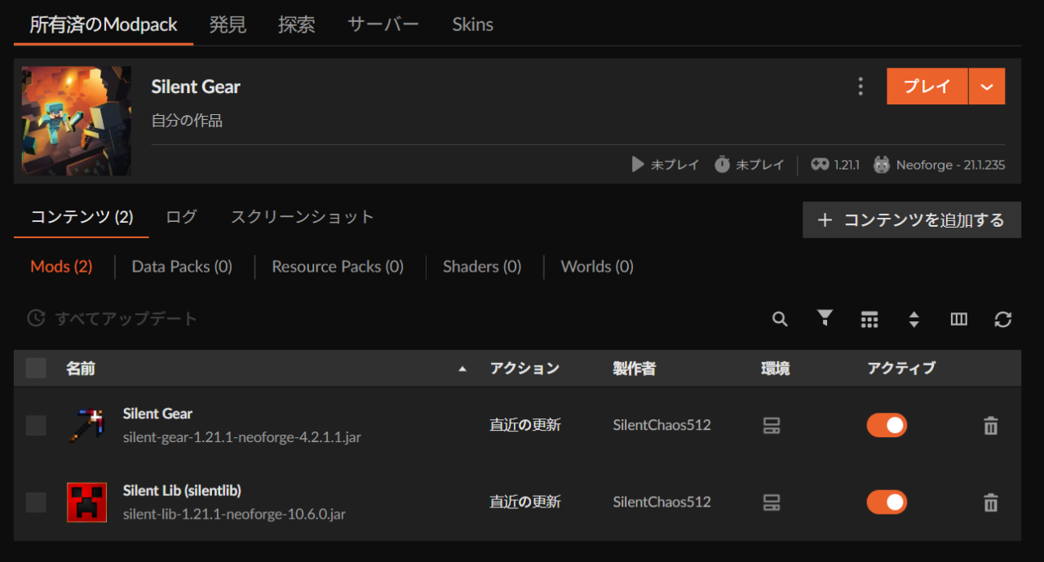Switch to the 発見 tab
This screenshot has height=562, width=1044.
click(x=228, y=24)
